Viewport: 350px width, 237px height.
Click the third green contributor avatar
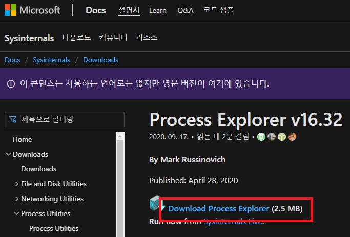(282, 137)
